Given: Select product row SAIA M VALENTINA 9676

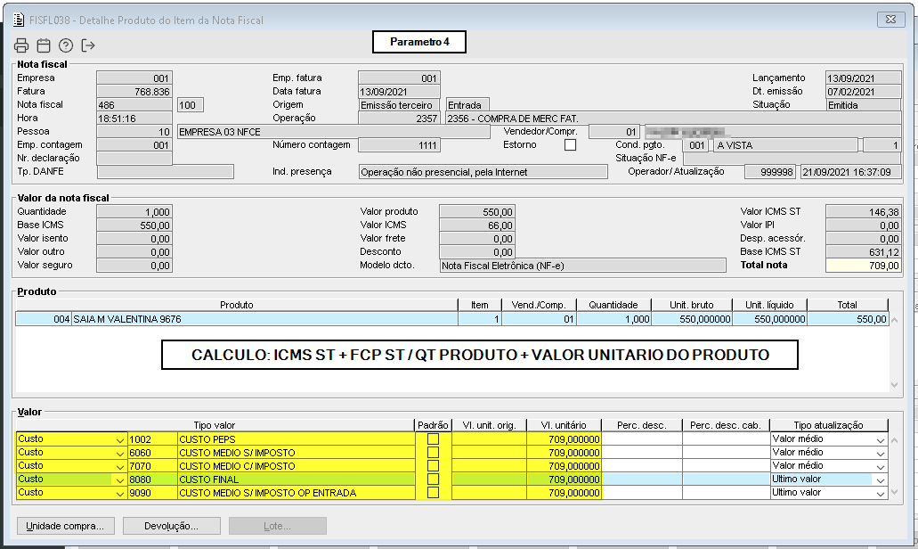Looking at the screenshot, I should point(452,319).
